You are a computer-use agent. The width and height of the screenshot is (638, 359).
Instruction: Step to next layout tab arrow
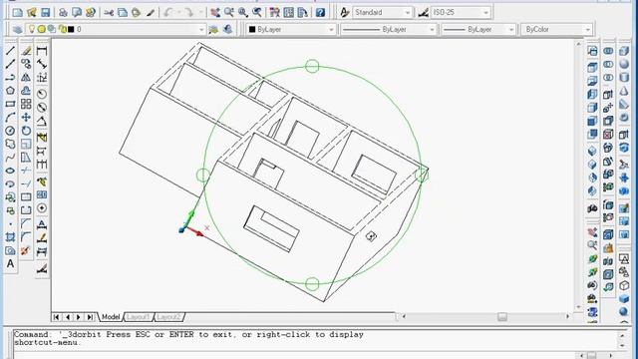pos(79,317)
